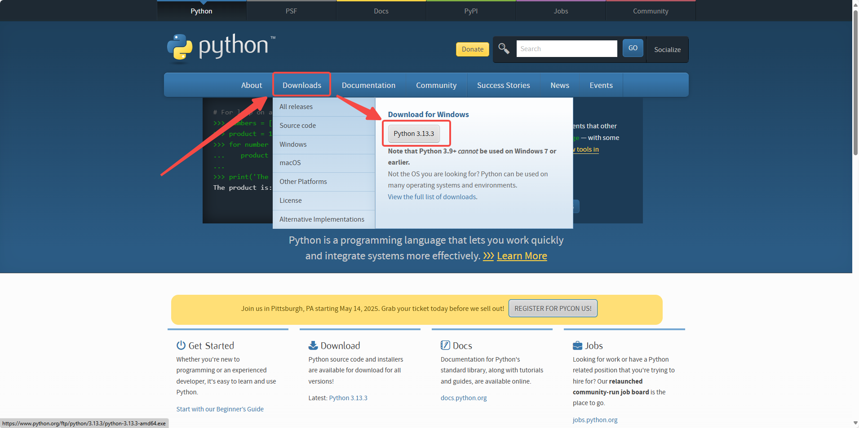Open Start with our Beginner's Guide link
The width and height of the screenshot is (859, 428).
[220, 409]
